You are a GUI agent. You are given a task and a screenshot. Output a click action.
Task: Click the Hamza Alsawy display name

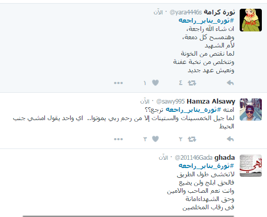coord(211,102)
